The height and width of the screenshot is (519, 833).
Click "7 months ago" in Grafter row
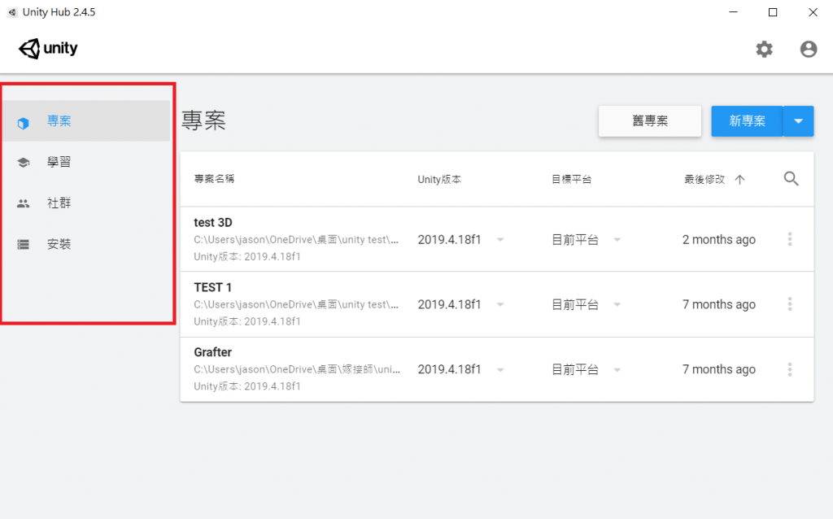(719, 369)
